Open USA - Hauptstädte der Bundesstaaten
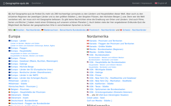 tap(107, 62)
